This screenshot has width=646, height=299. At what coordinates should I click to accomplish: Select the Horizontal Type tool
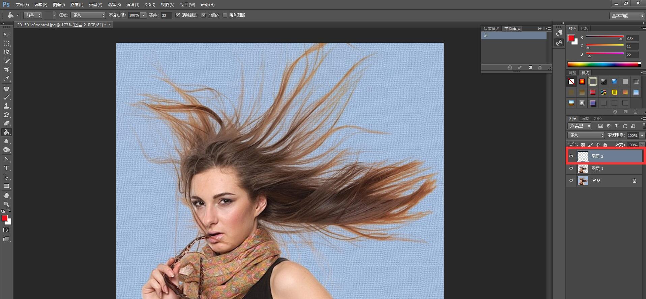point(6,168)
